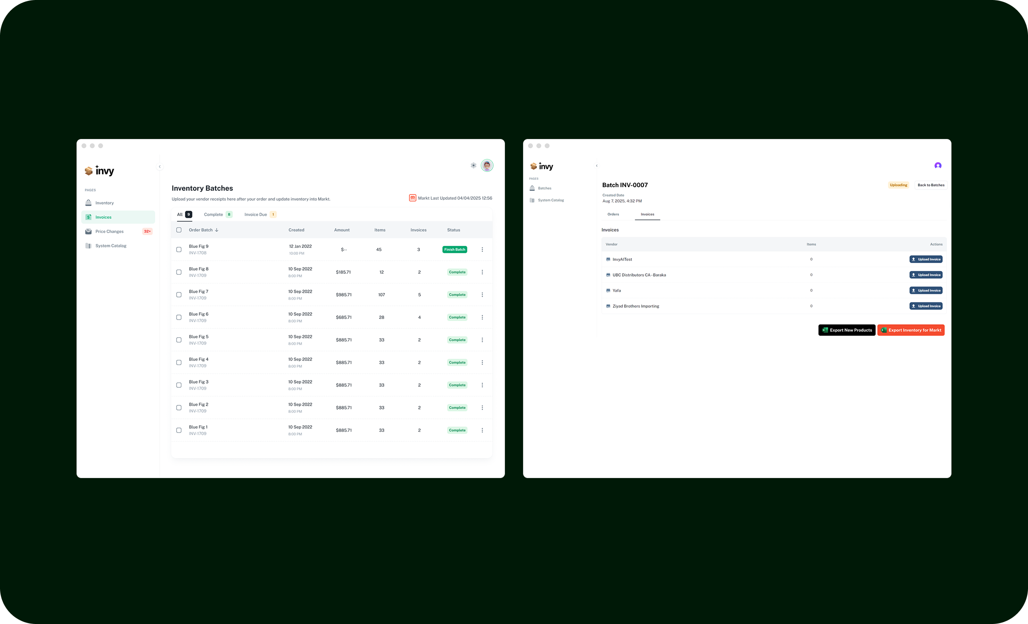Select the Blue Fig 5 checkbox

[179, 340]
